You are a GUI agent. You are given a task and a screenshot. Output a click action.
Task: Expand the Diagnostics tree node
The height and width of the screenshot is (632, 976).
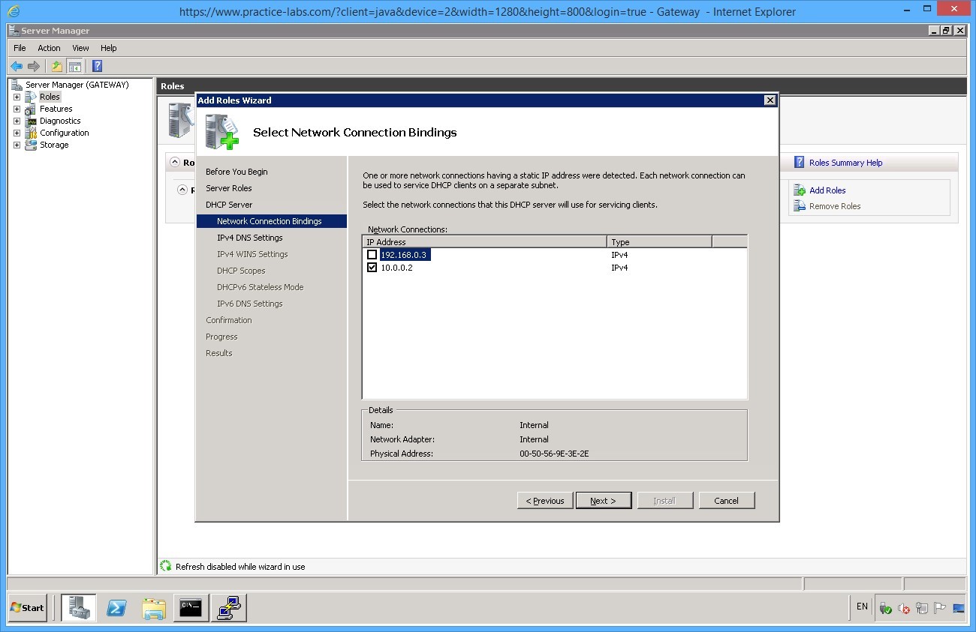pos(17,121)
